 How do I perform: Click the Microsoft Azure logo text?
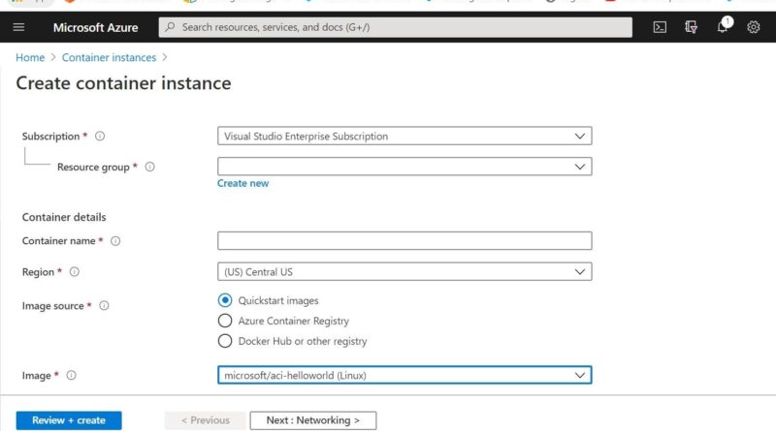95,28
